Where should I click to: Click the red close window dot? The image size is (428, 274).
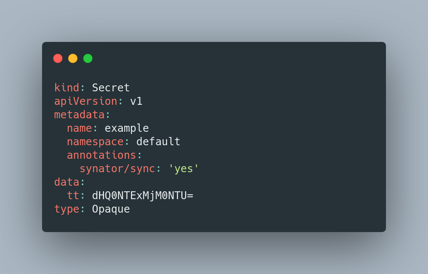58,58
